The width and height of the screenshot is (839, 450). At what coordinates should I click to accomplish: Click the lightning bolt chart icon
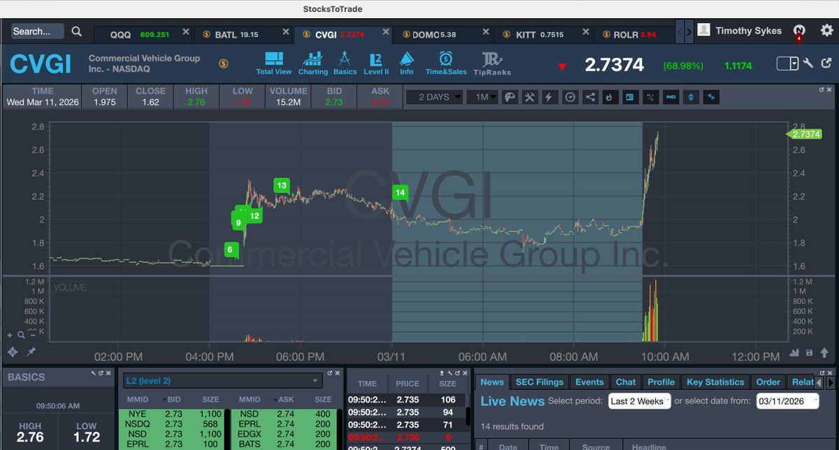pos(550,97)
